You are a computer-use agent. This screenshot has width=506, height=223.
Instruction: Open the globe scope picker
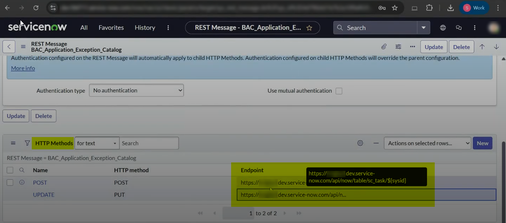tap(443, 27)
